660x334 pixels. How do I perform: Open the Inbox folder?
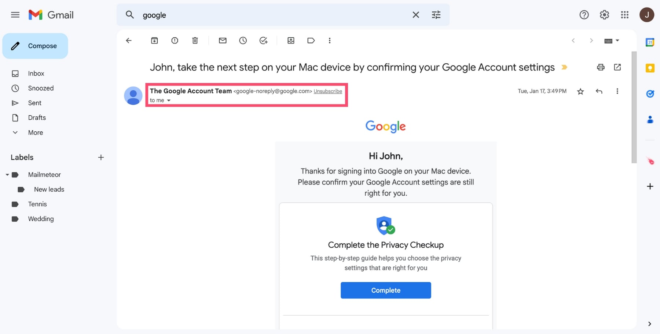[36, 74]
